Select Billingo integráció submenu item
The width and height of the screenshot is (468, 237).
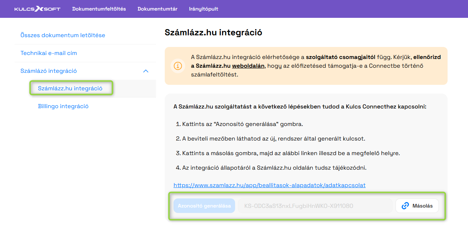pos(63,106)
